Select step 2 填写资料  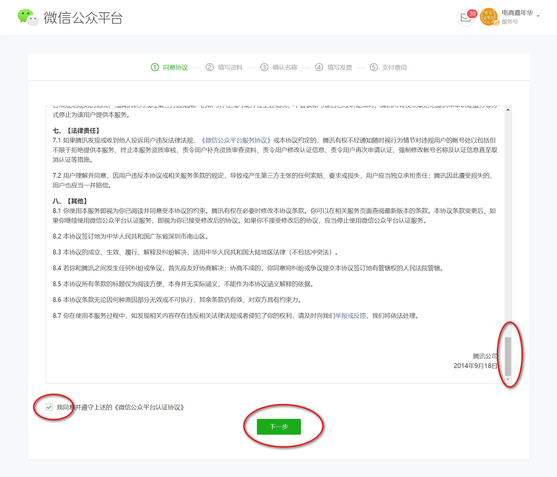[224, 67]
